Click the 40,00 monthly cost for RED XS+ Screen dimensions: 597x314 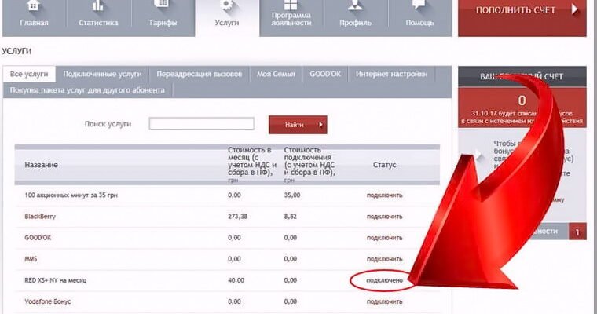[236, 280]
